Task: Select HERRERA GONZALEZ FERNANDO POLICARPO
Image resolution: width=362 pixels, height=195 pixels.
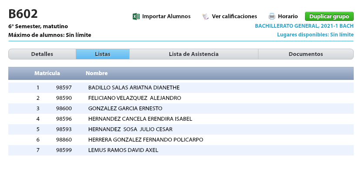Action: 145,140
